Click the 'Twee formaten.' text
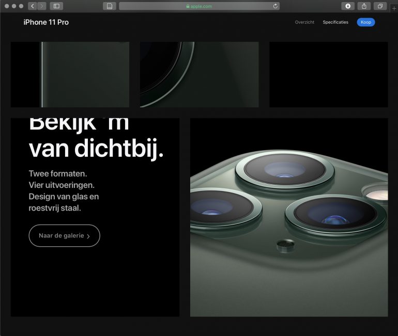The height and width of the screenshot is (336, 398). 58,173
